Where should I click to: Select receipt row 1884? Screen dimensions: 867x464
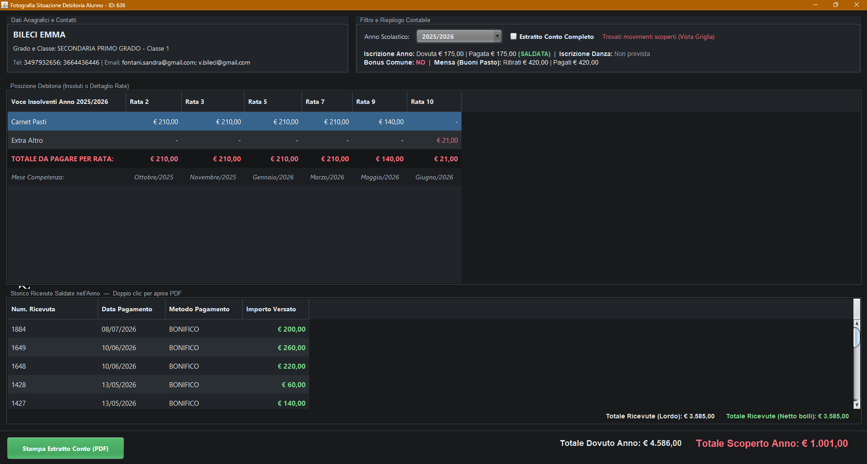pos(158,329)
